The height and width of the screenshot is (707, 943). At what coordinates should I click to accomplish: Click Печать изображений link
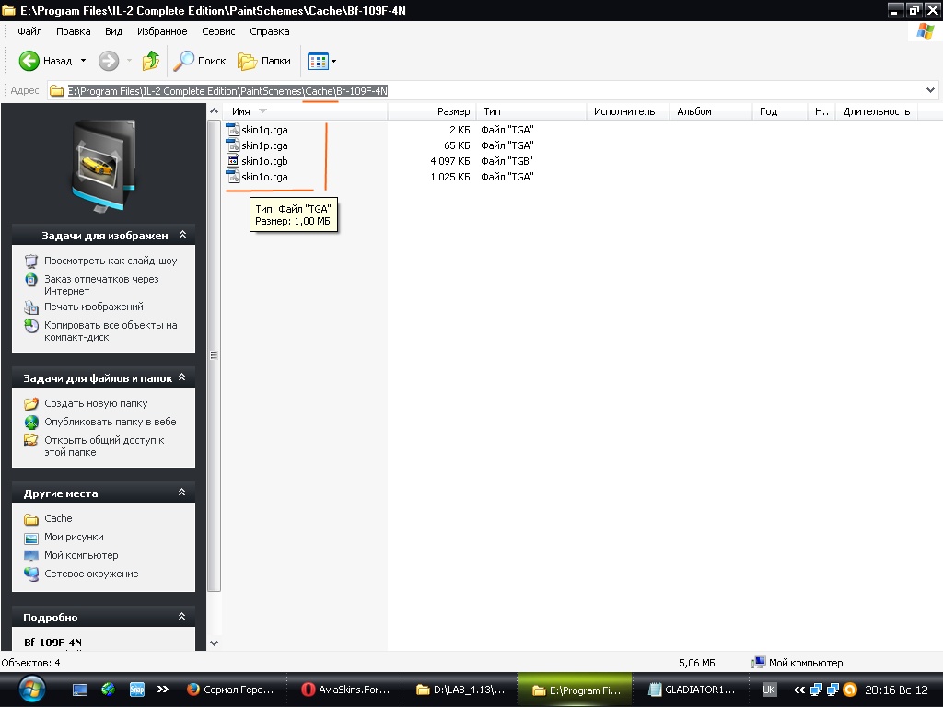(x=94, y=307)
